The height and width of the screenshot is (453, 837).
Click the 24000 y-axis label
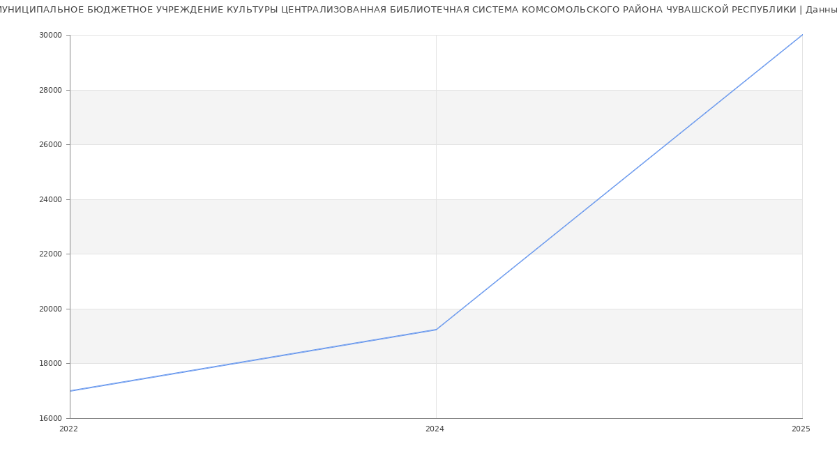coord(51,199)
